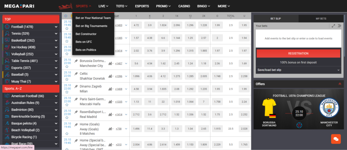Image resolution: width=347 pixels, height=150 pixels.
Task: Favorite the Borussia Dortmund match with star
Action: click(67, 67)
